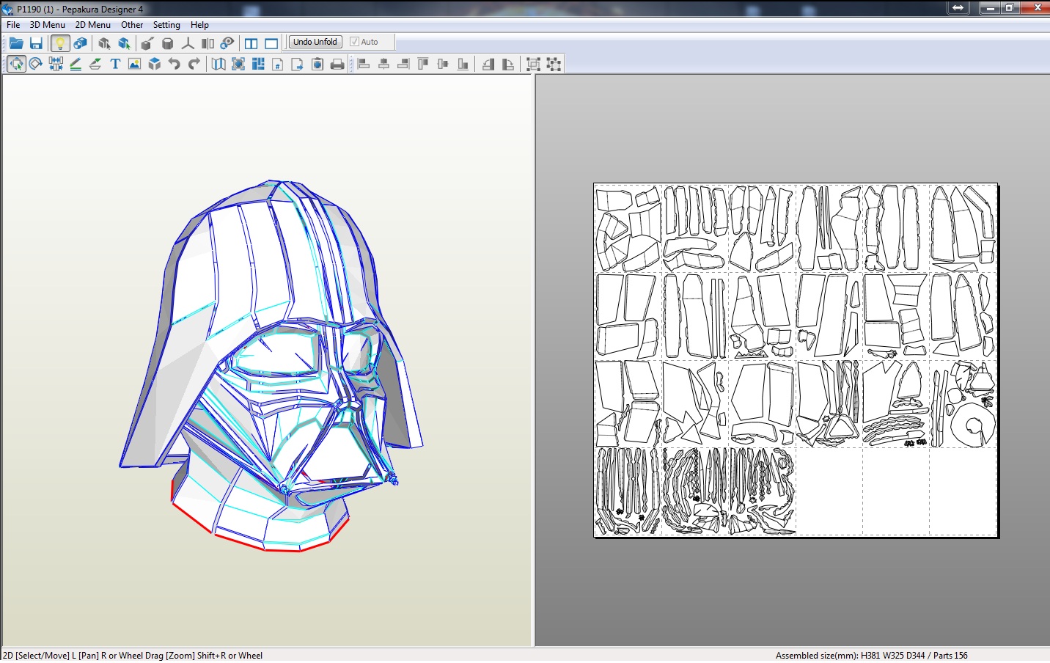Click the Pepakura app icon in title bar
1050x663 pixels.
(7, 9)
